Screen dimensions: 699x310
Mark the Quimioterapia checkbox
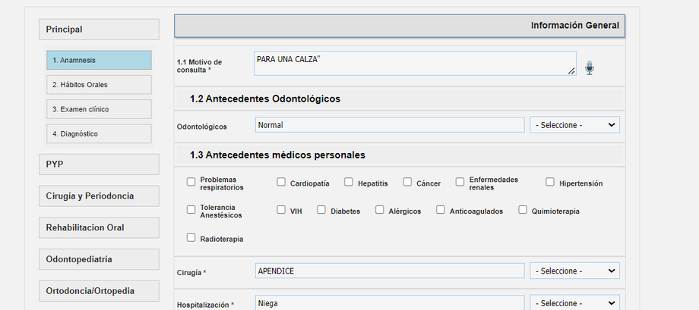(x=523, y=210)
